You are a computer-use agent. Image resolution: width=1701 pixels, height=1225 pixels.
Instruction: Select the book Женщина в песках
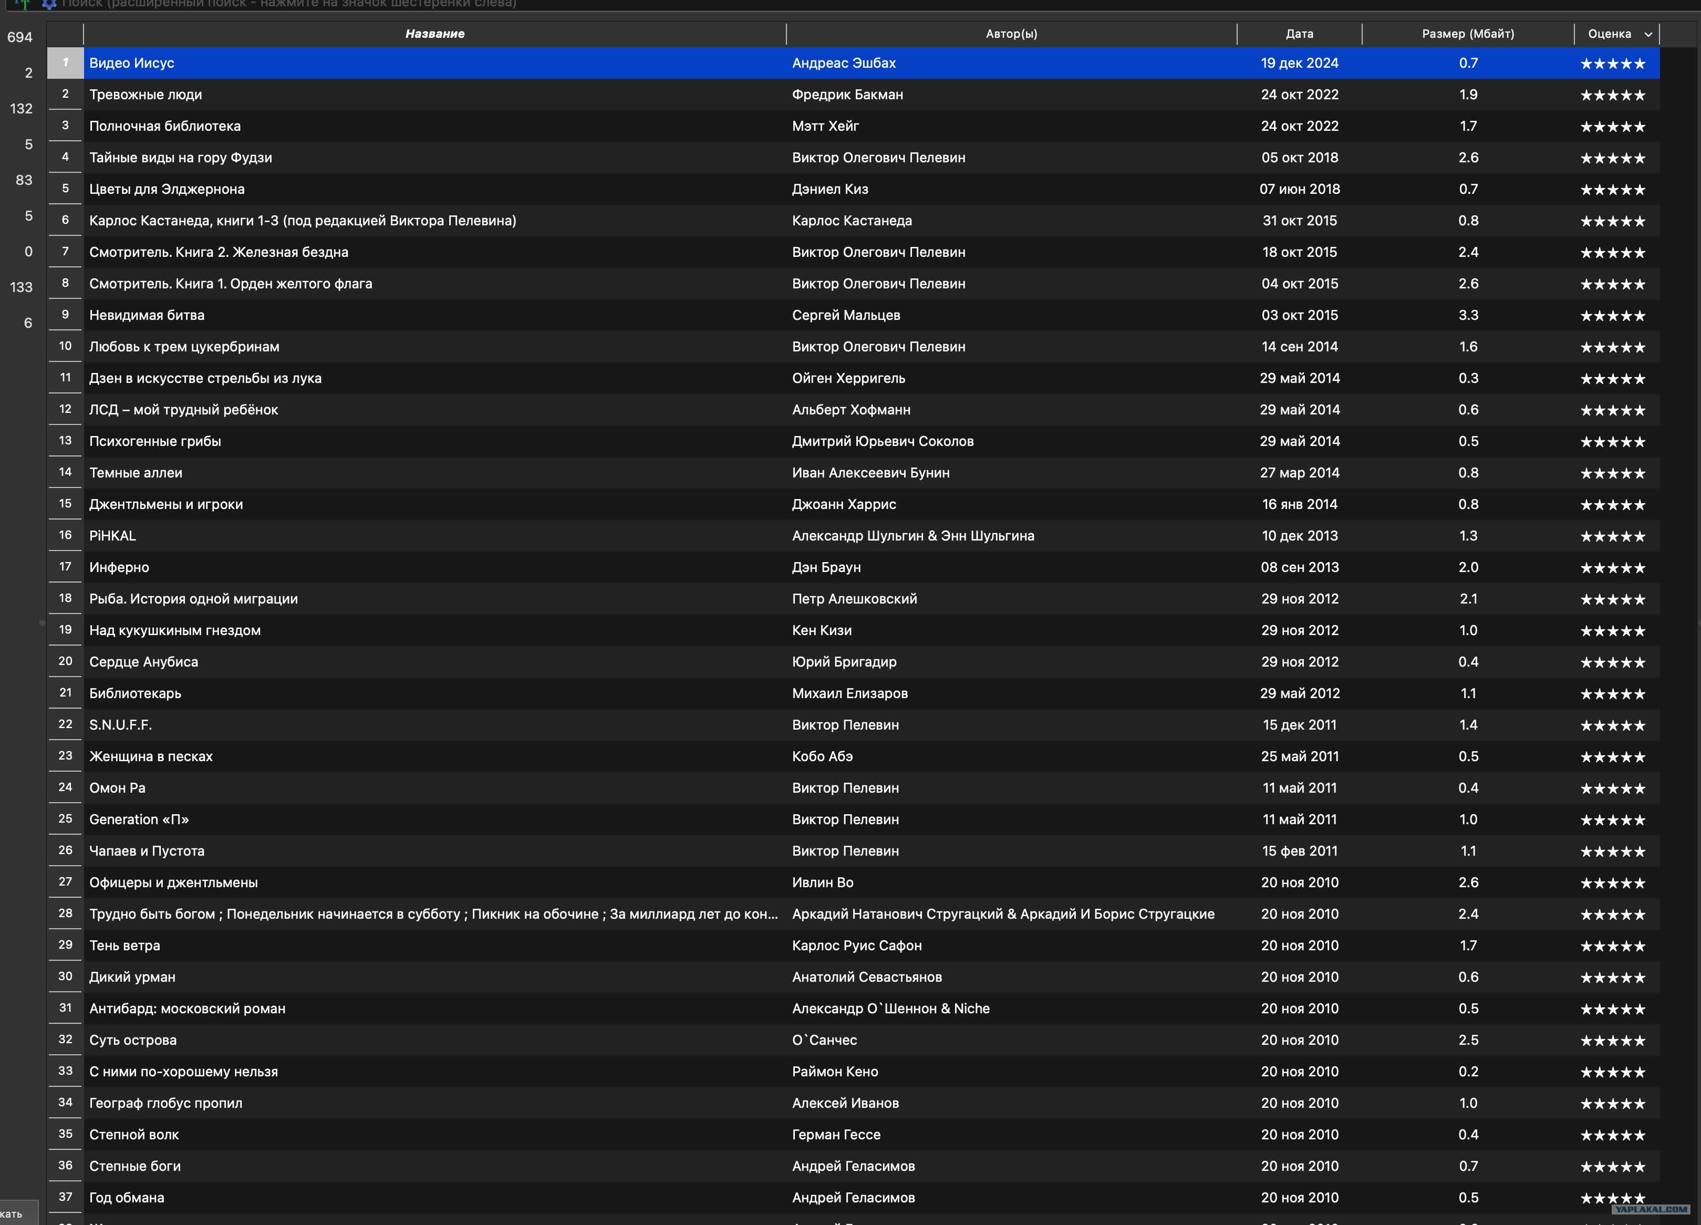coord(151,756)
